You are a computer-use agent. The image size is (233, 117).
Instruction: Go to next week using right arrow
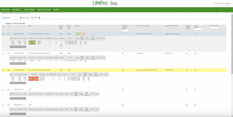coord(40,18)
